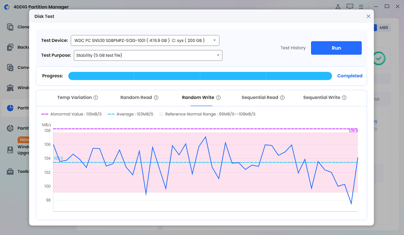Click the New badge in the sidebar

(x=24, y=139)
